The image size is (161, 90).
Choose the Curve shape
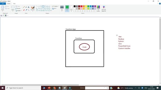coord(39,6)
